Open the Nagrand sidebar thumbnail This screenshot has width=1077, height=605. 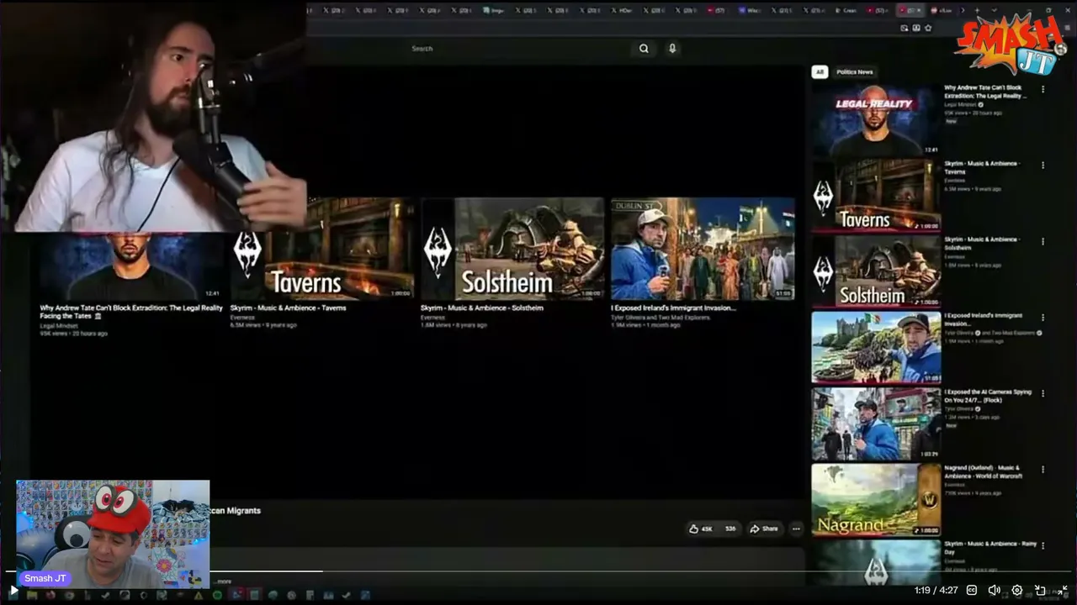click(876, 499)
